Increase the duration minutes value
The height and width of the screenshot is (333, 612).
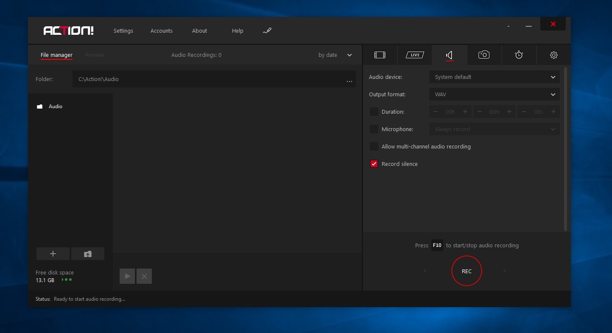point(509,112)
